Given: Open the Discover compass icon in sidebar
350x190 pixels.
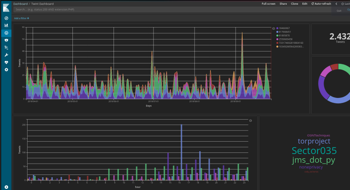Looking at the screenshot, I should coord(6,18).
